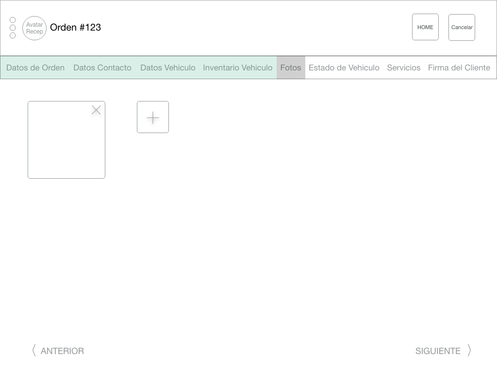This screenshot has width=497, height=373.
Task: Remove the photo with the X icon
Action: pos(96,110)
